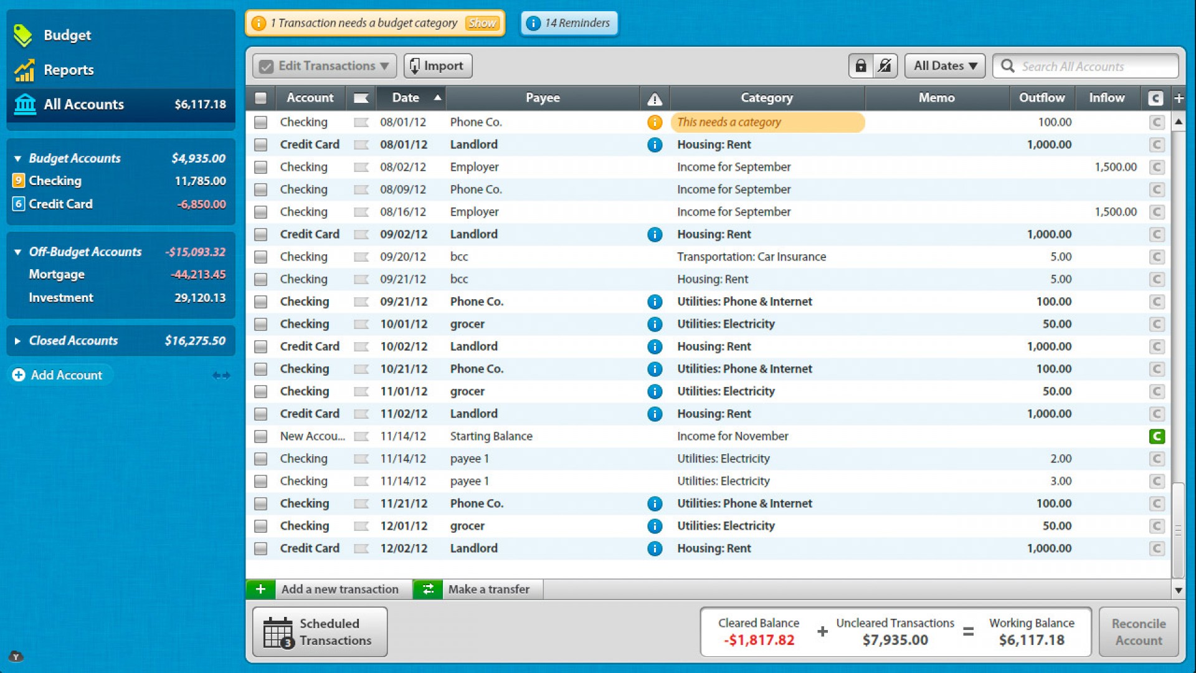The height and width of the screenshot is (673, 1196).
Task: Toggle the lock icon in the toolbar
Action: (861, 65)
